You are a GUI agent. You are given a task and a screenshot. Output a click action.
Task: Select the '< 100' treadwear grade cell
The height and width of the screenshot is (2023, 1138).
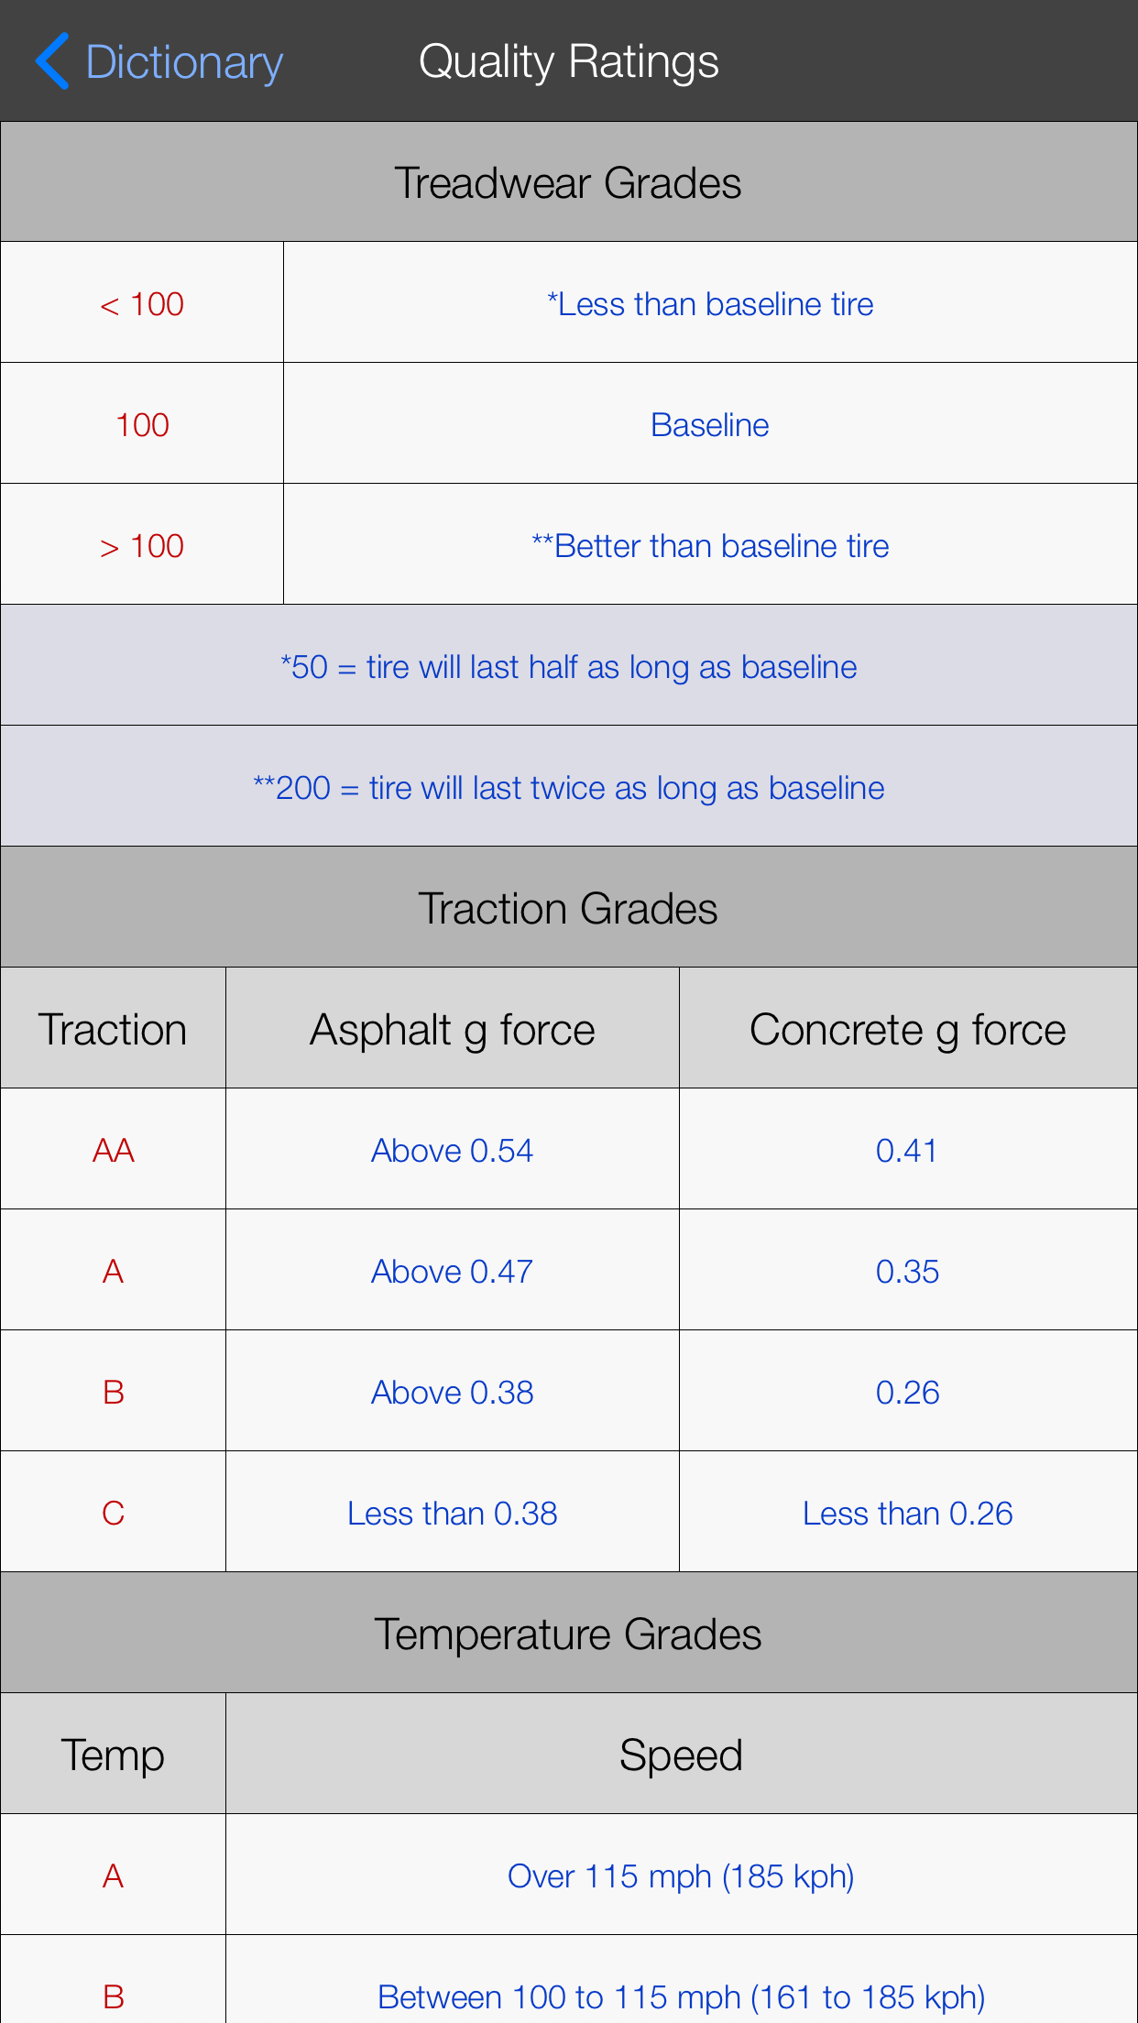point(141,302)
